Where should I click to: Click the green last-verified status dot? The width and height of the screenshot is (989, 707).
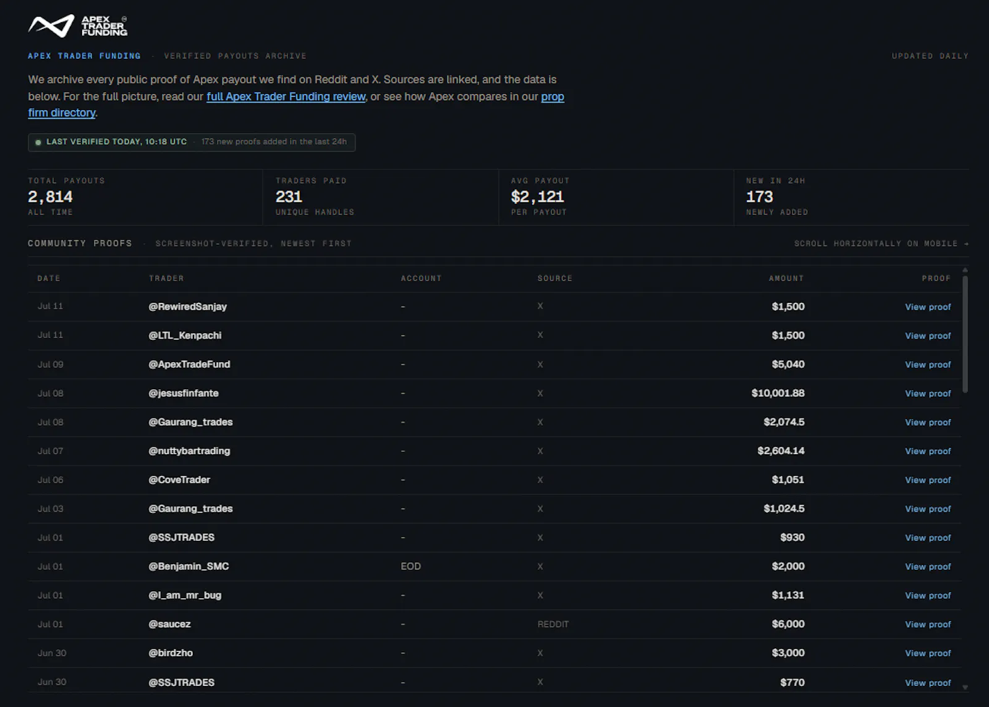pos(38,142)
